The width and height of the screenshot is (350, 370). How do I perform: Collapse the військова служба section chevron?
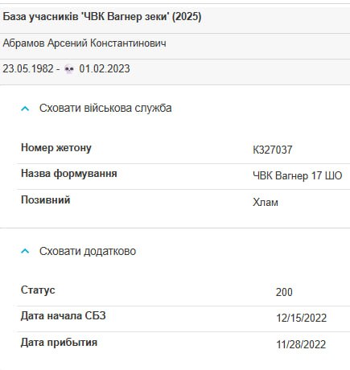25,109
